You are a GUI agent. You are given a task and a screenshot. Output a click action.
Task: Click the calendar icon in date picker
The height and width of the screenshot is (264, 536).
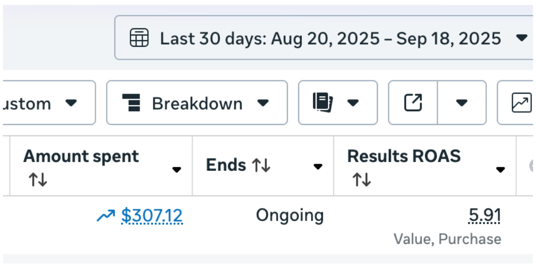139,38
